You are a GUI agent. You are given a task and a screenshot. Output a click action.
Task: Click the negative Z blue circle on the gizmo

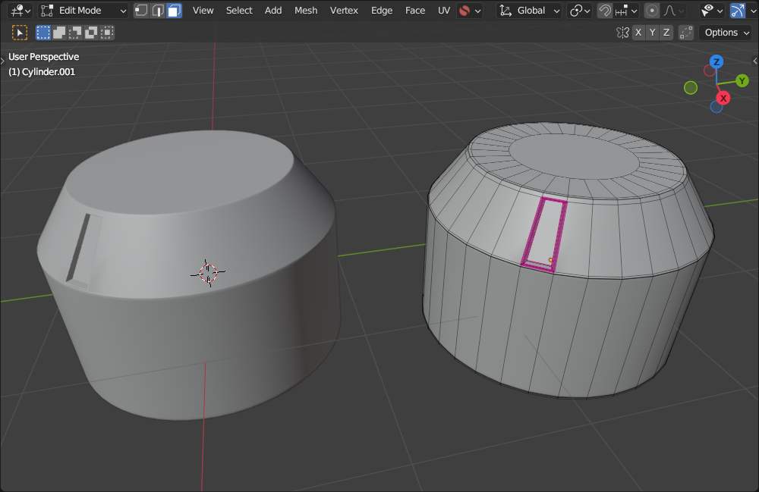716,107
